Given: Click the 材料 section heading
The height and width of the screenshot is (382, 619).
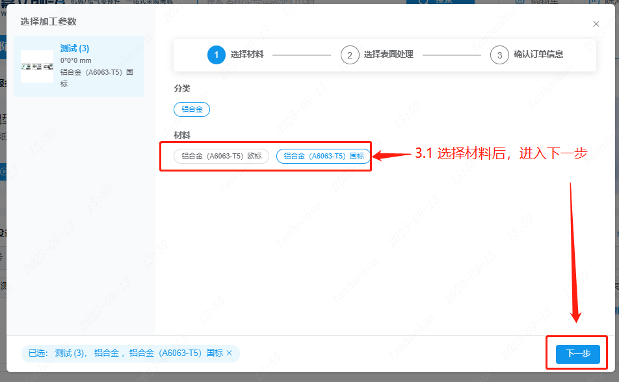Looking at the screenshot, I should click(182, 134).
